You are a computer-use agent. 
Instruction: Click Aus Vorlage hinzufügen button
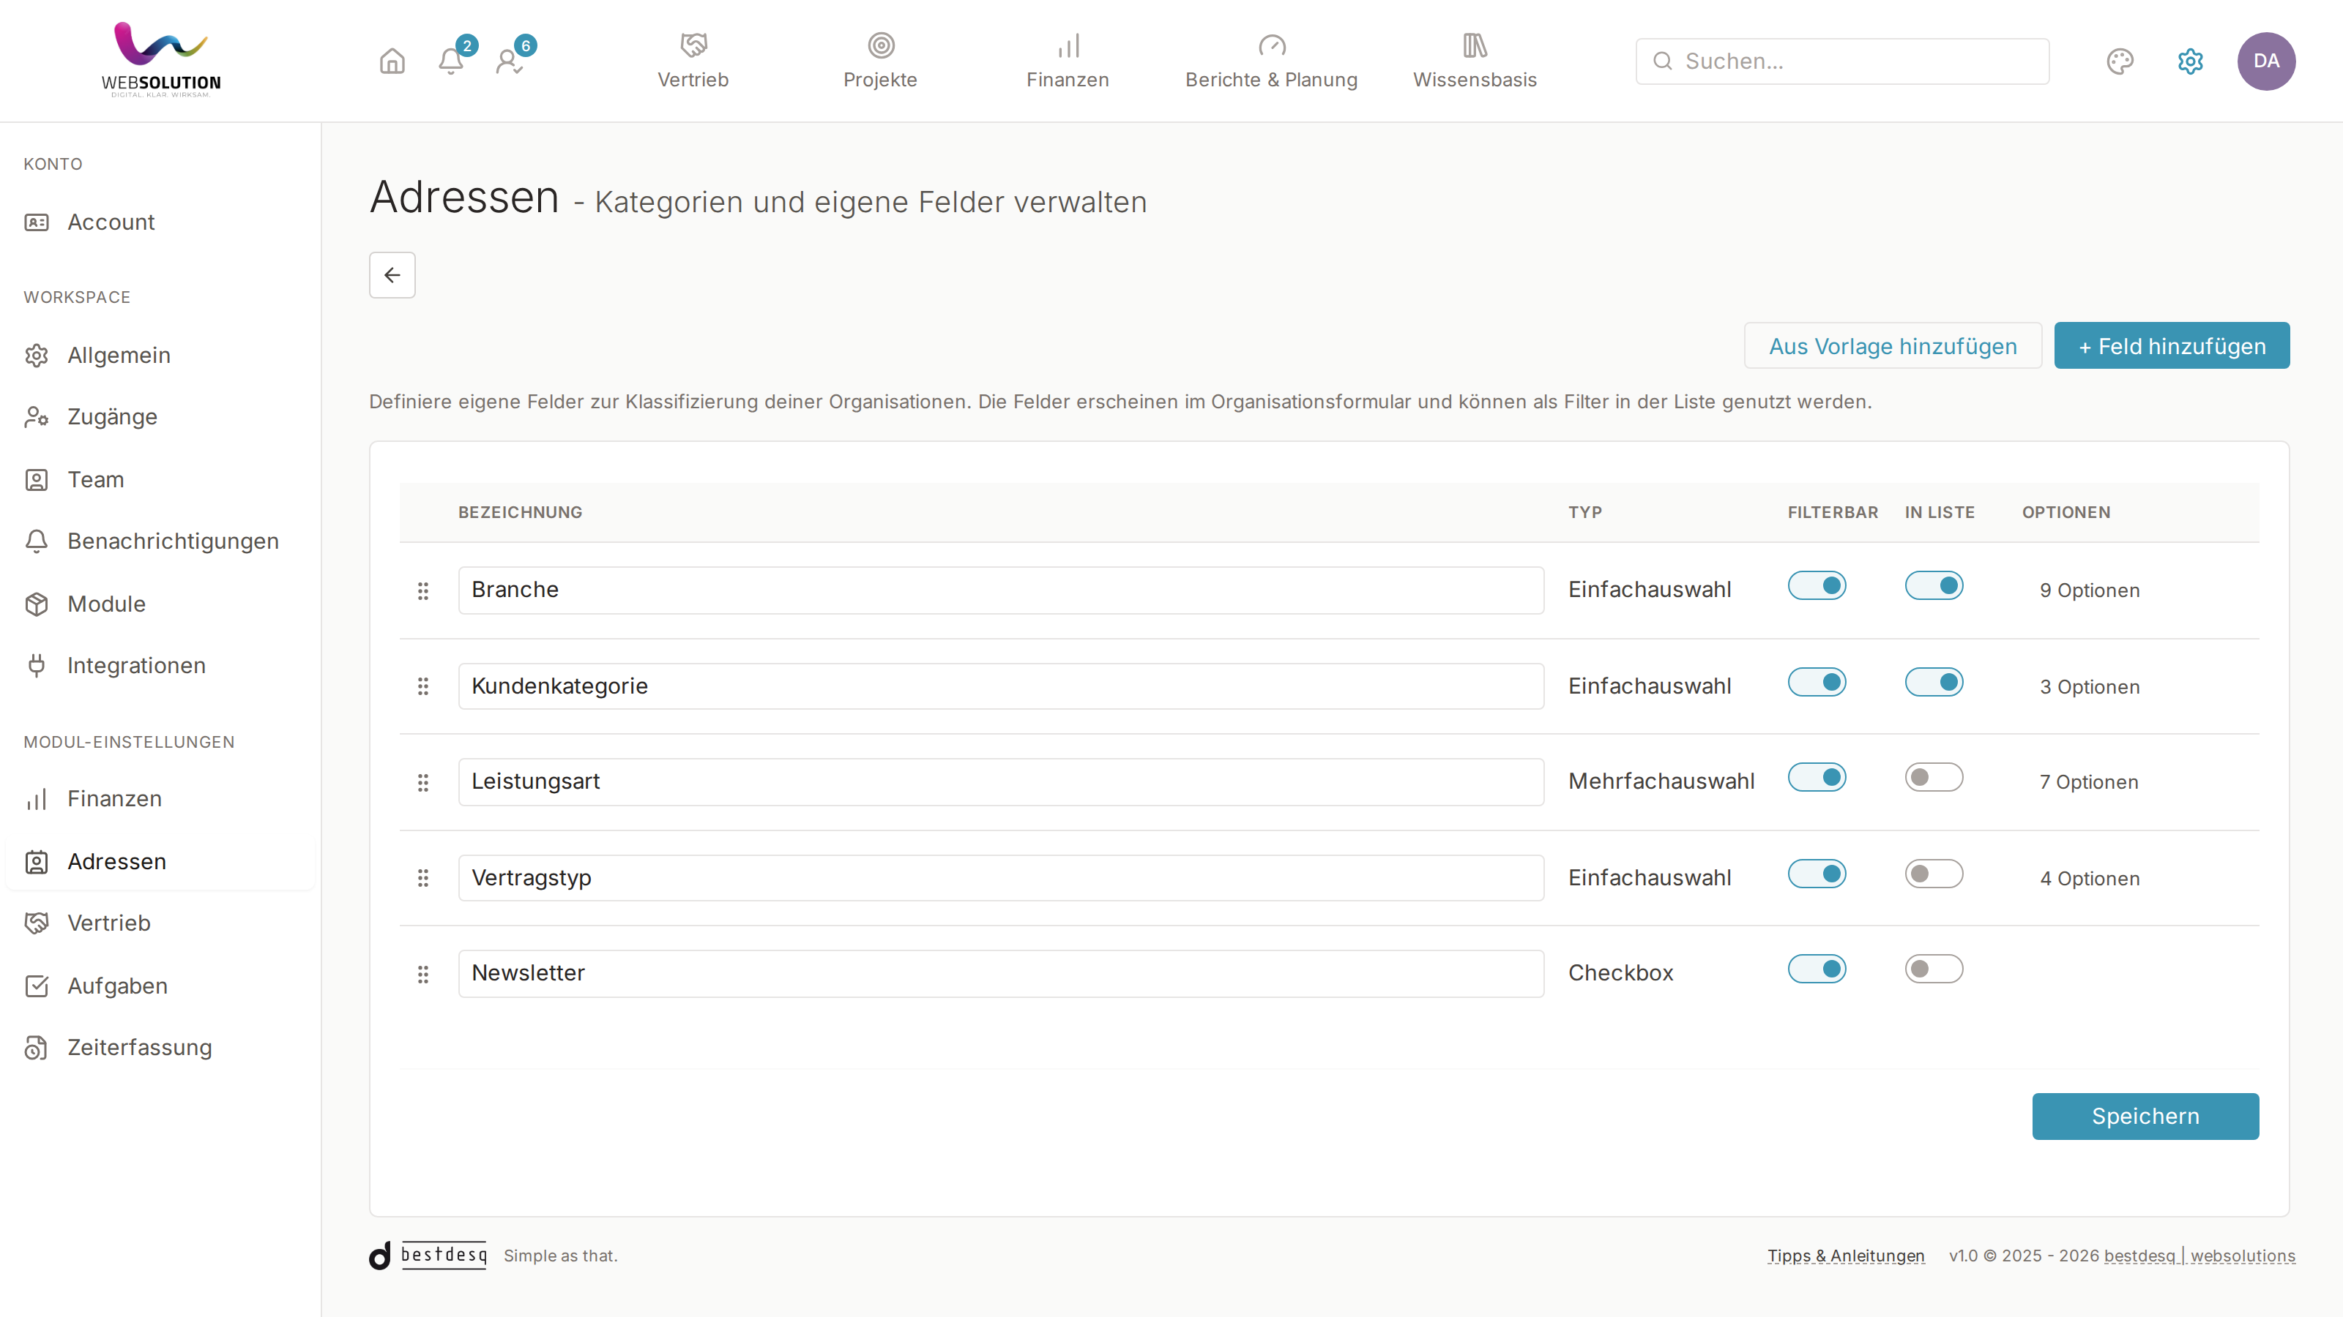(1893, 345)
